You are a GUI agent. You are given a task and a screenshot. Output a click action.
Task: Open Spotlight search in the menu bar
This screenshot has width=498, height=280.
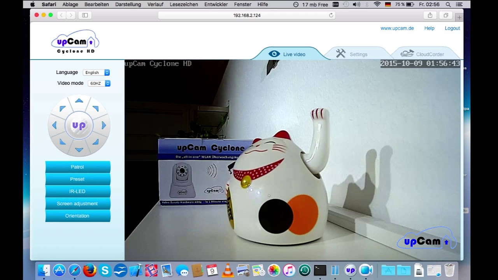tap(448, 4)
